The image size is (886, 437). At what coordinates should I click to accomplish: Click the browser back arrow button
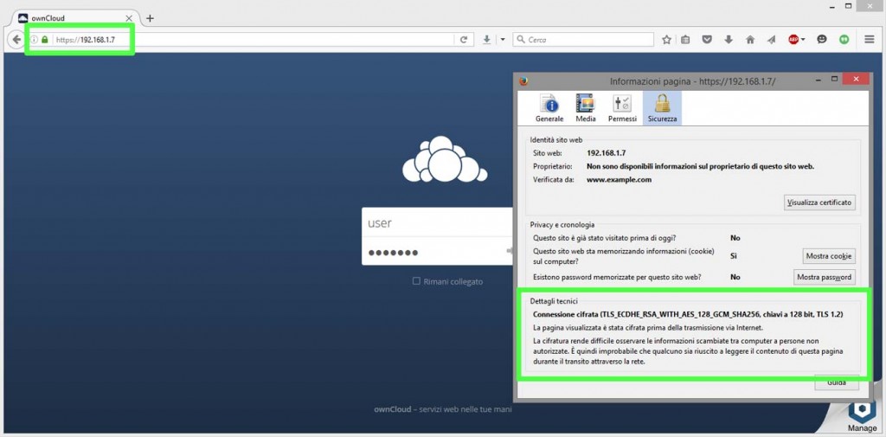(16, 40)
